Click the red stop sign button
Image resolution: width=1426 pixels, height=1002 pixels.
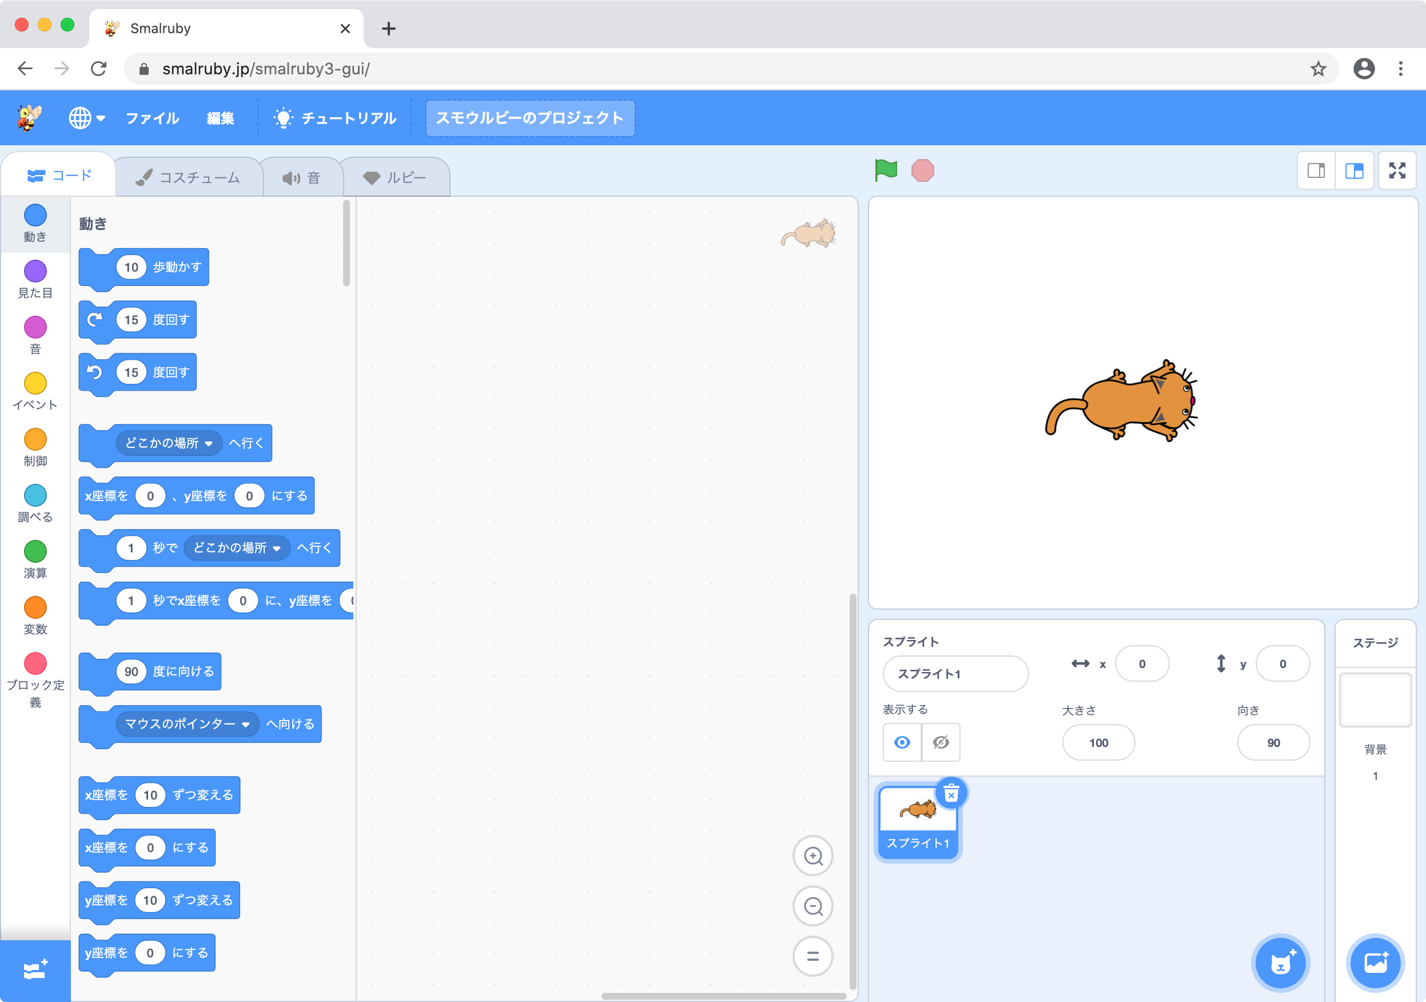[x=922, y=170]
